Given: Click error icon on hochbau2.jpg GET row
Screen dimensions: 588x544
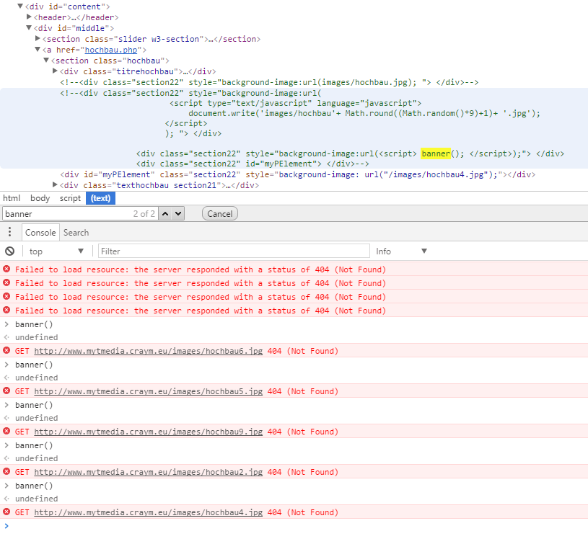Looking at the screenshot, I should [x=6, y=472].
